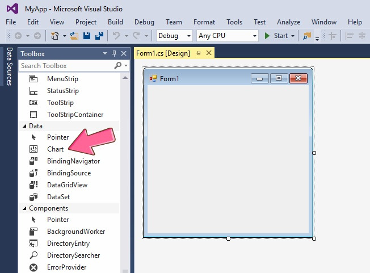Open the Start button dropdown arrow
The height and width of the screenshot is (273, 370).
coord(293,36)
